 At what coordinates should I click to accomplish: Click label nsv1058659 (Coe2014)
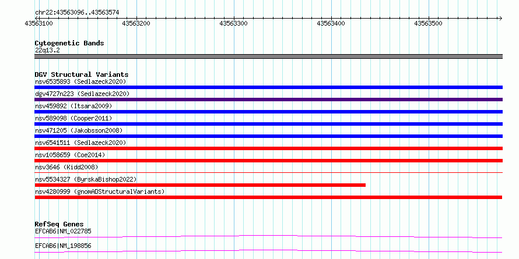[70, 155]
